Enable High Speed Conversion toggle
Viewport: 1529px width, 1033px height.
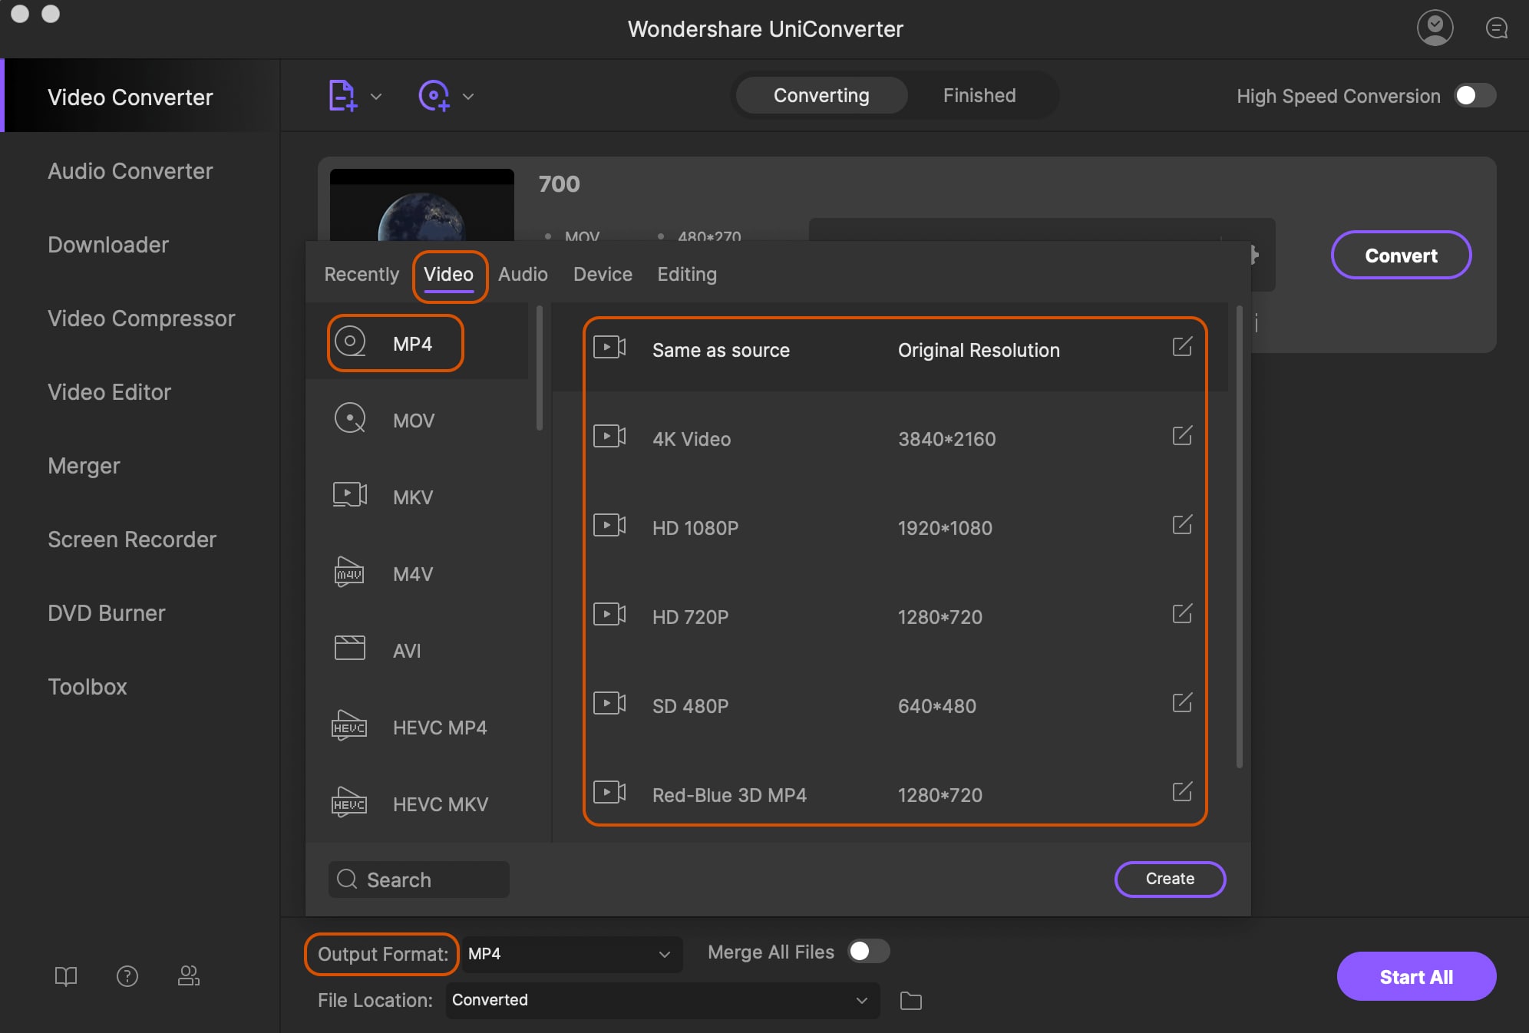point(1474,96)
